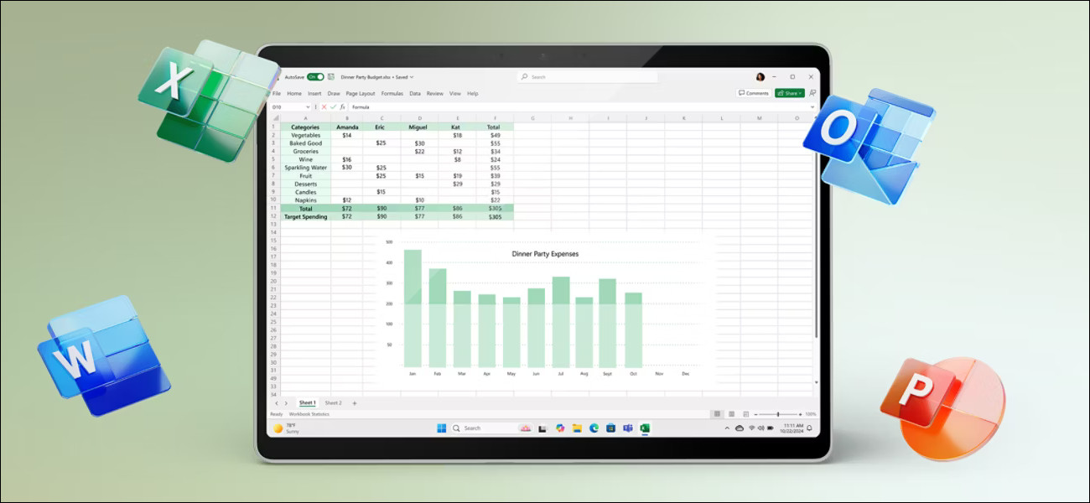1090x503 pixels.
Task: Click the user account avatar in title bar
Action: point(759,77)
